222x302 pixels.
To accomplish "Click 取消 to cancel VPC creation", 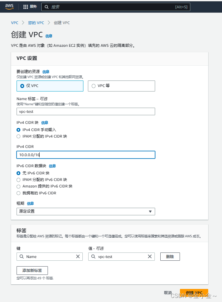I will click(x=168, y=293).
